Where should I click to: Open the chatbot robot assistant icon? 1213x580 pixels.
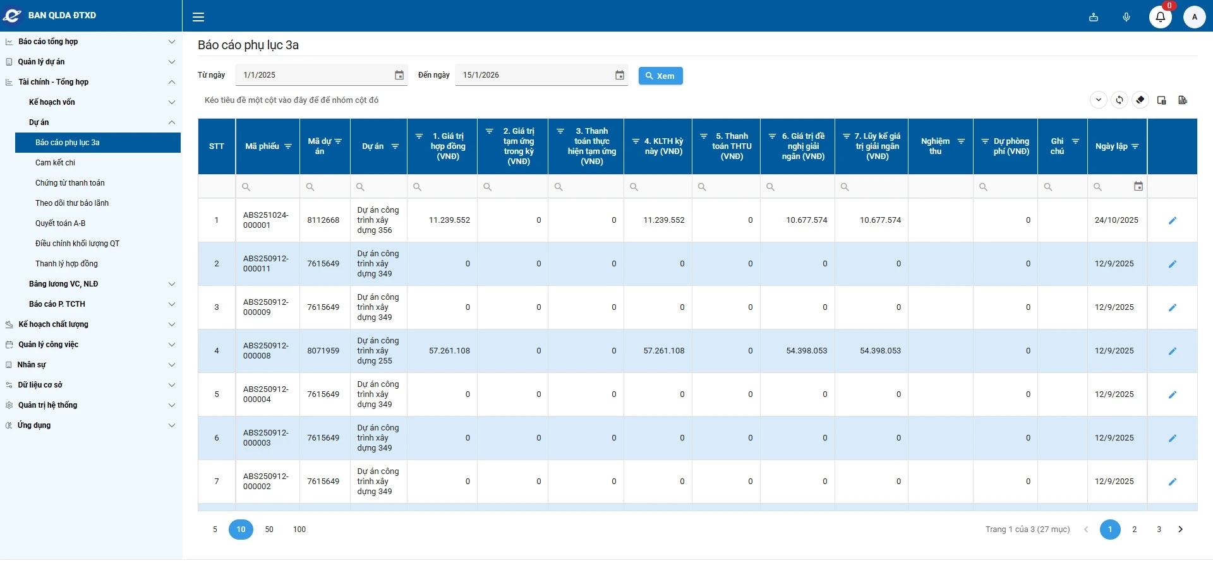pyautogui.click(x=1094, y=17)
